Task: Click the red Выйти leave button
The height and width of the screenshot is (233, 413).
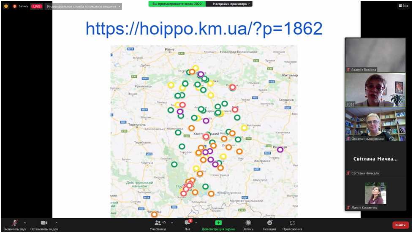Action: click(x=400, y=225)
